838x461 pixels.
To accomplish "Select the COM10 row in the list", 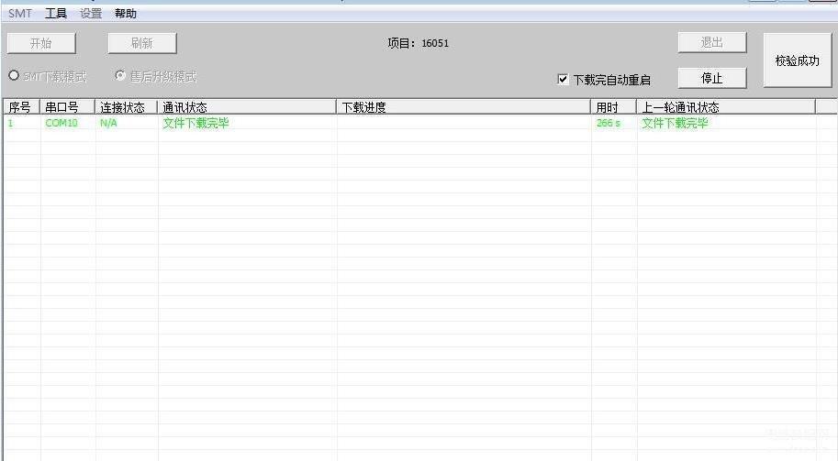I will [62, 124].
